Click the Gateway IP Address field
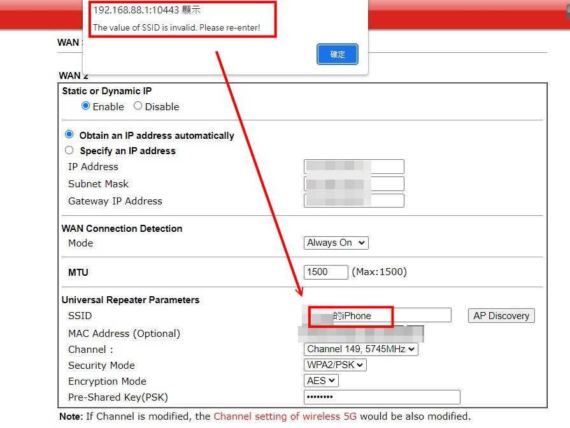 coord(354,201)
